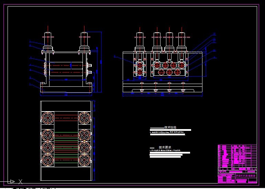Select the magenta title block table

coord(238,164)
